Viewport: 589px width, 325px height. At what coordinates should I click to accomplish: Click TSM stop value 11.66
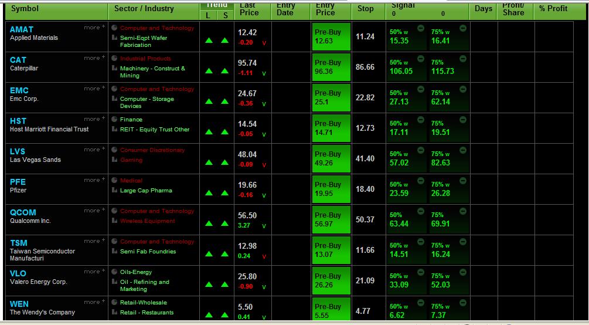tap(365, 250)
